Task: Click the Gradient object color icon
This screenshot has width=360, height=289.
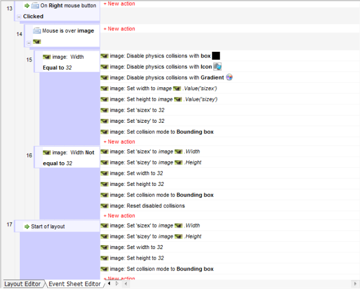Action: (229, 77)
